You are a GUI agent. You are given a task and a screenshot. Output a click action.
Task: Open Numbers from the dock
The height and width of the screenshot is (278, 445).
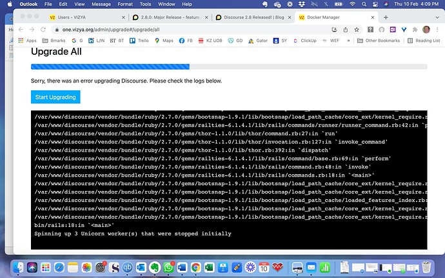click(x=325, y=267)
